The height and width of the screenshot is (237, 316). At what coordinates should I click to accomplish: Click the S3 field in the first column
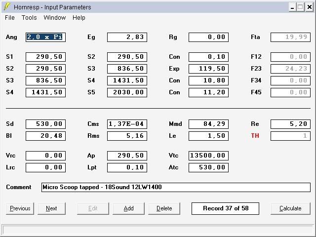coord(45,80)
